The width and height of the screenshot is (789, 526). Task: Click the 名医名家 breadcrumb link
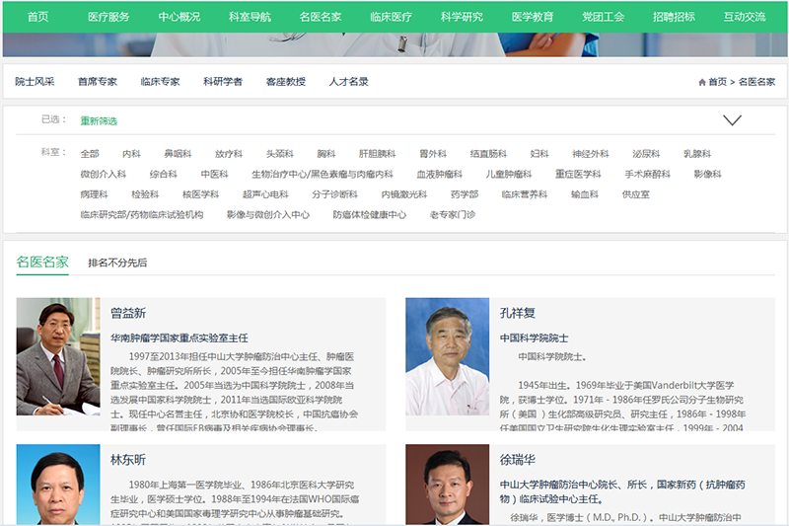pos(756,82)
